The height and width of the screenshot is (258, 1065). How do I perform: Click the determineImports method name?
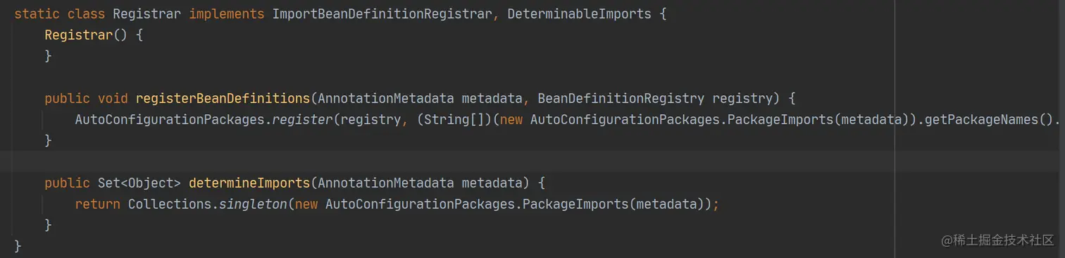coord(249,183)
